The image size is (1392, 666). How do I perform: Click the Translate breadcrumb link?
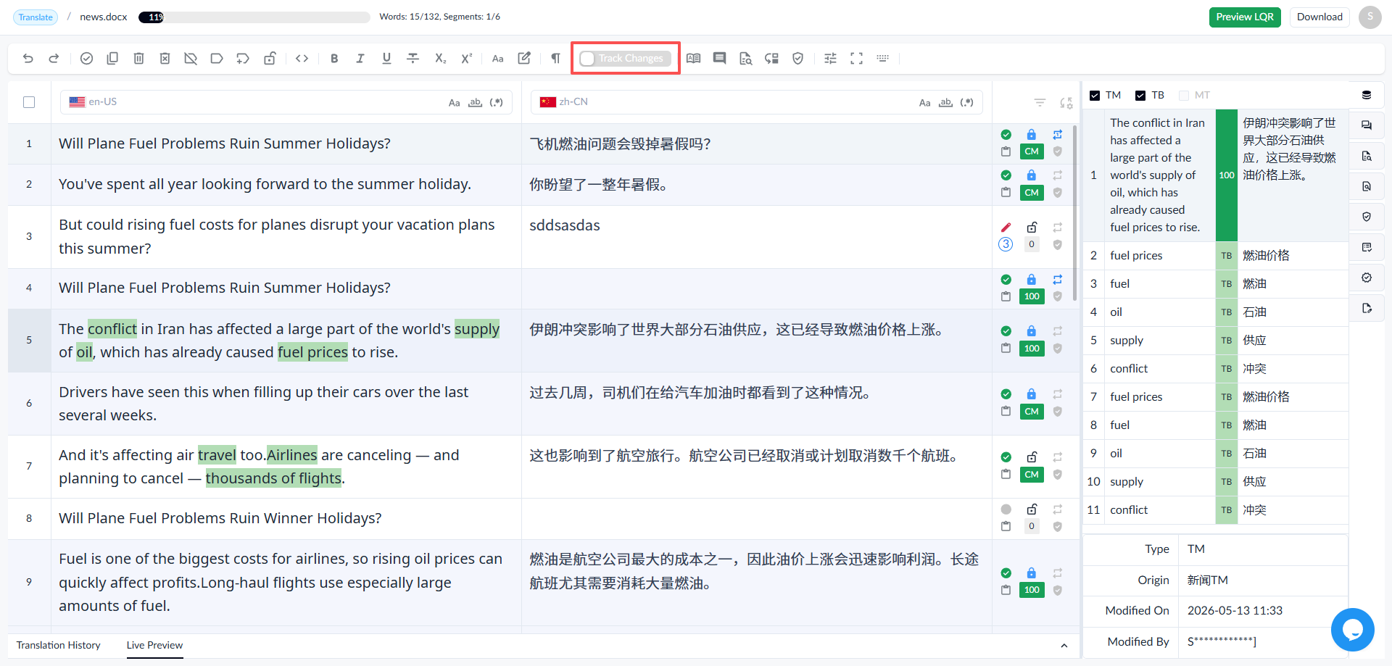coord(36,17)
